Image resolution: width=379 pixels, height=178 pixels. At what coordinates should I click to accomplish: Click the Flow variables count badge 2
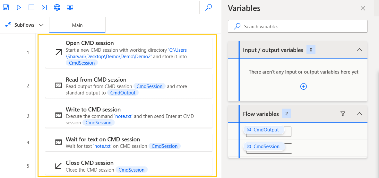[287, 113]
